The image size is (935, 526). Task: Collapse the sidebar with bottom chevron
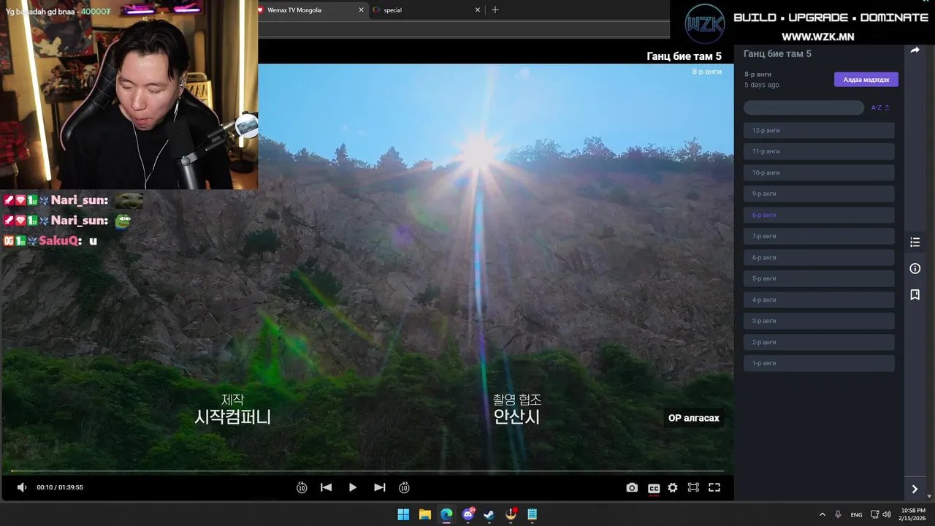point(915,489)
